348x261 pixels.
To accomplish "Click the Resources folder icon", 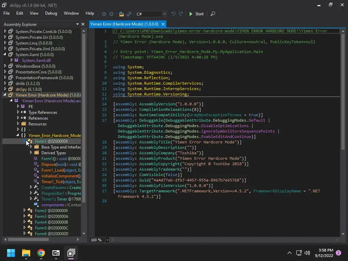I will point(23,124).
